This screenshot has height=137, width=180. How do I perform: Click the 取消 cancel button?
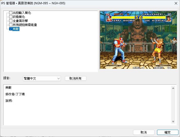(144, 132)
